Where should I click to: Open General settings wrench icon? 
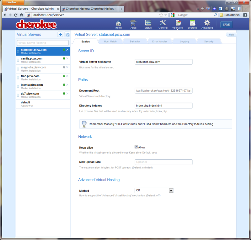pos(163,25)
